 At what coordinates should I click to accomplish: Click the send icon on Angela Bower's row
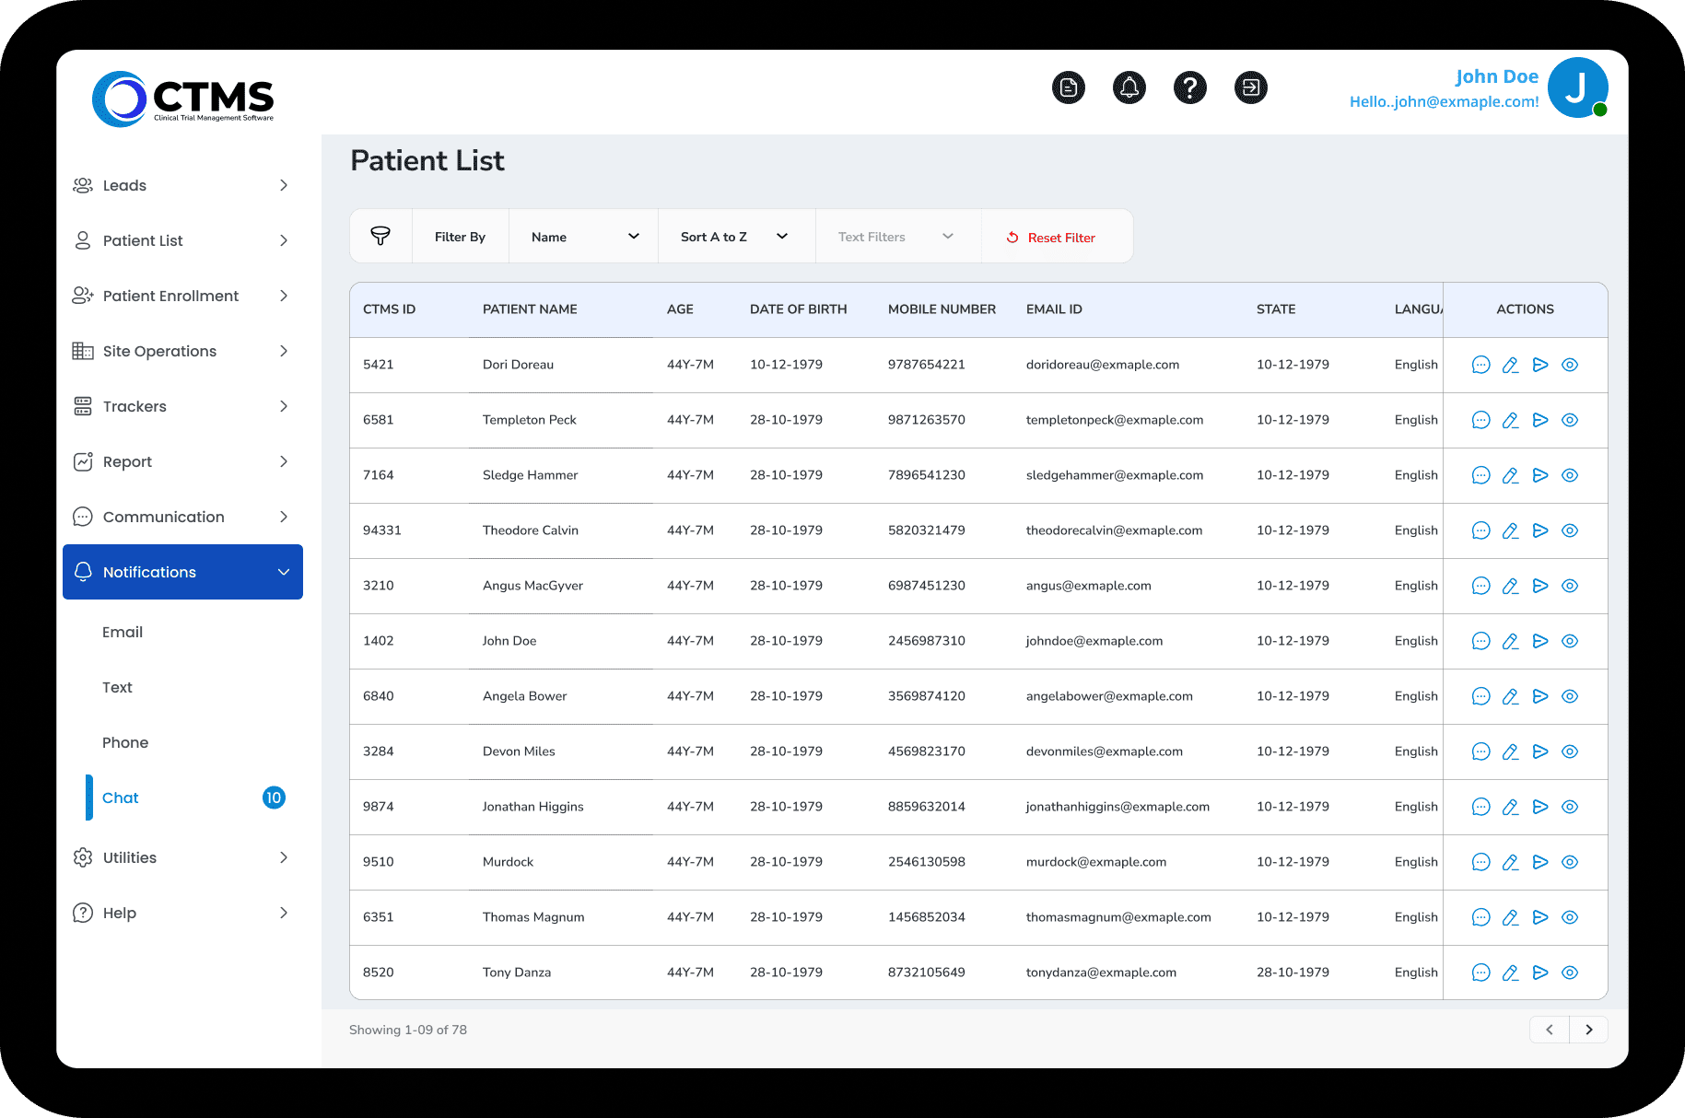1540,696
